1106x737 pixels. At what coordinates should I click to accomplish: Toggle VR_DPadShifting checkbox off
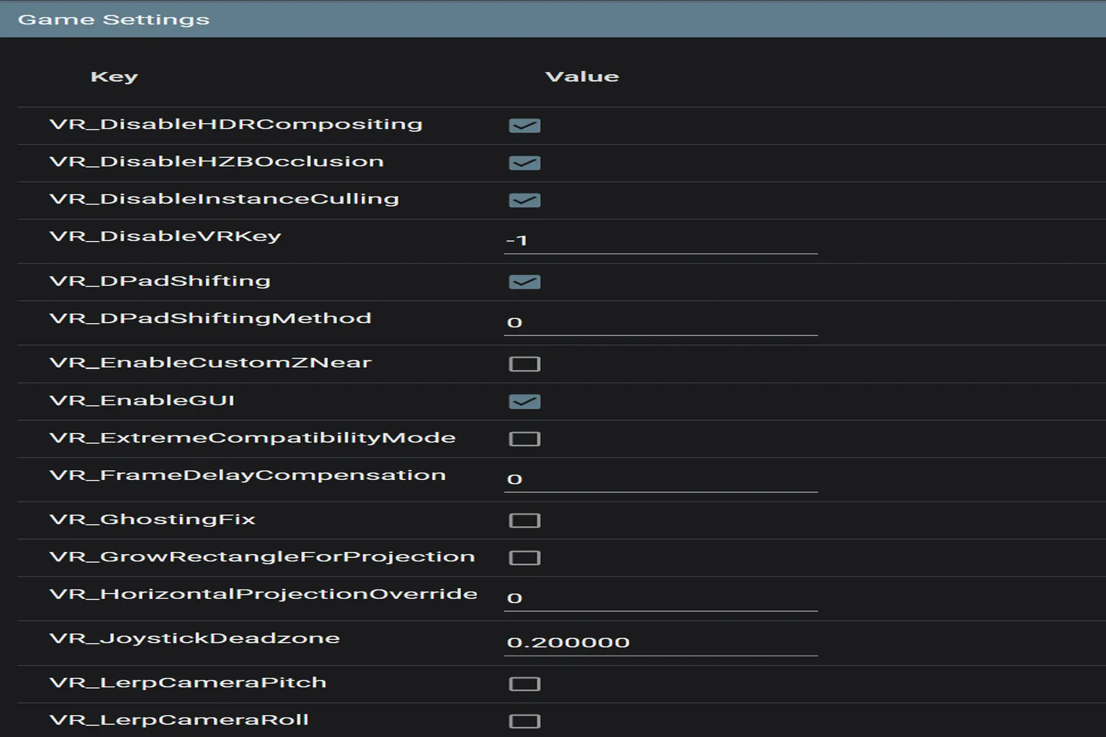pyautogui.click(x=524, y=282)
